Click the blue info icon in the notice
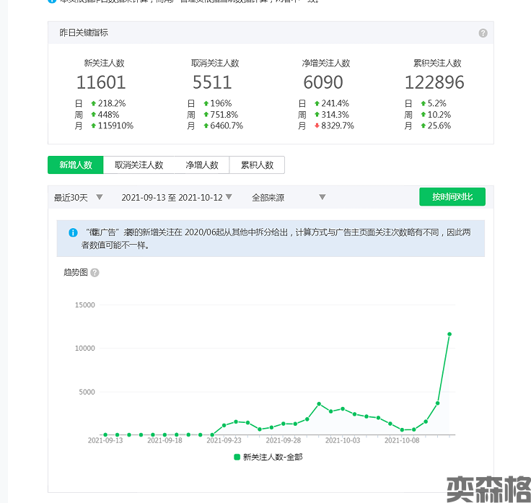The width and height of the screenshot is (531, 503). [x=73, y=232]
